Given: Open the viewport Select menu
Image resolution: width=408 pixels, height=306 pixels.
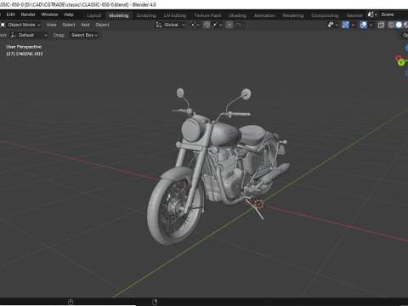Looking at the screenshot, I should [69, 25].
